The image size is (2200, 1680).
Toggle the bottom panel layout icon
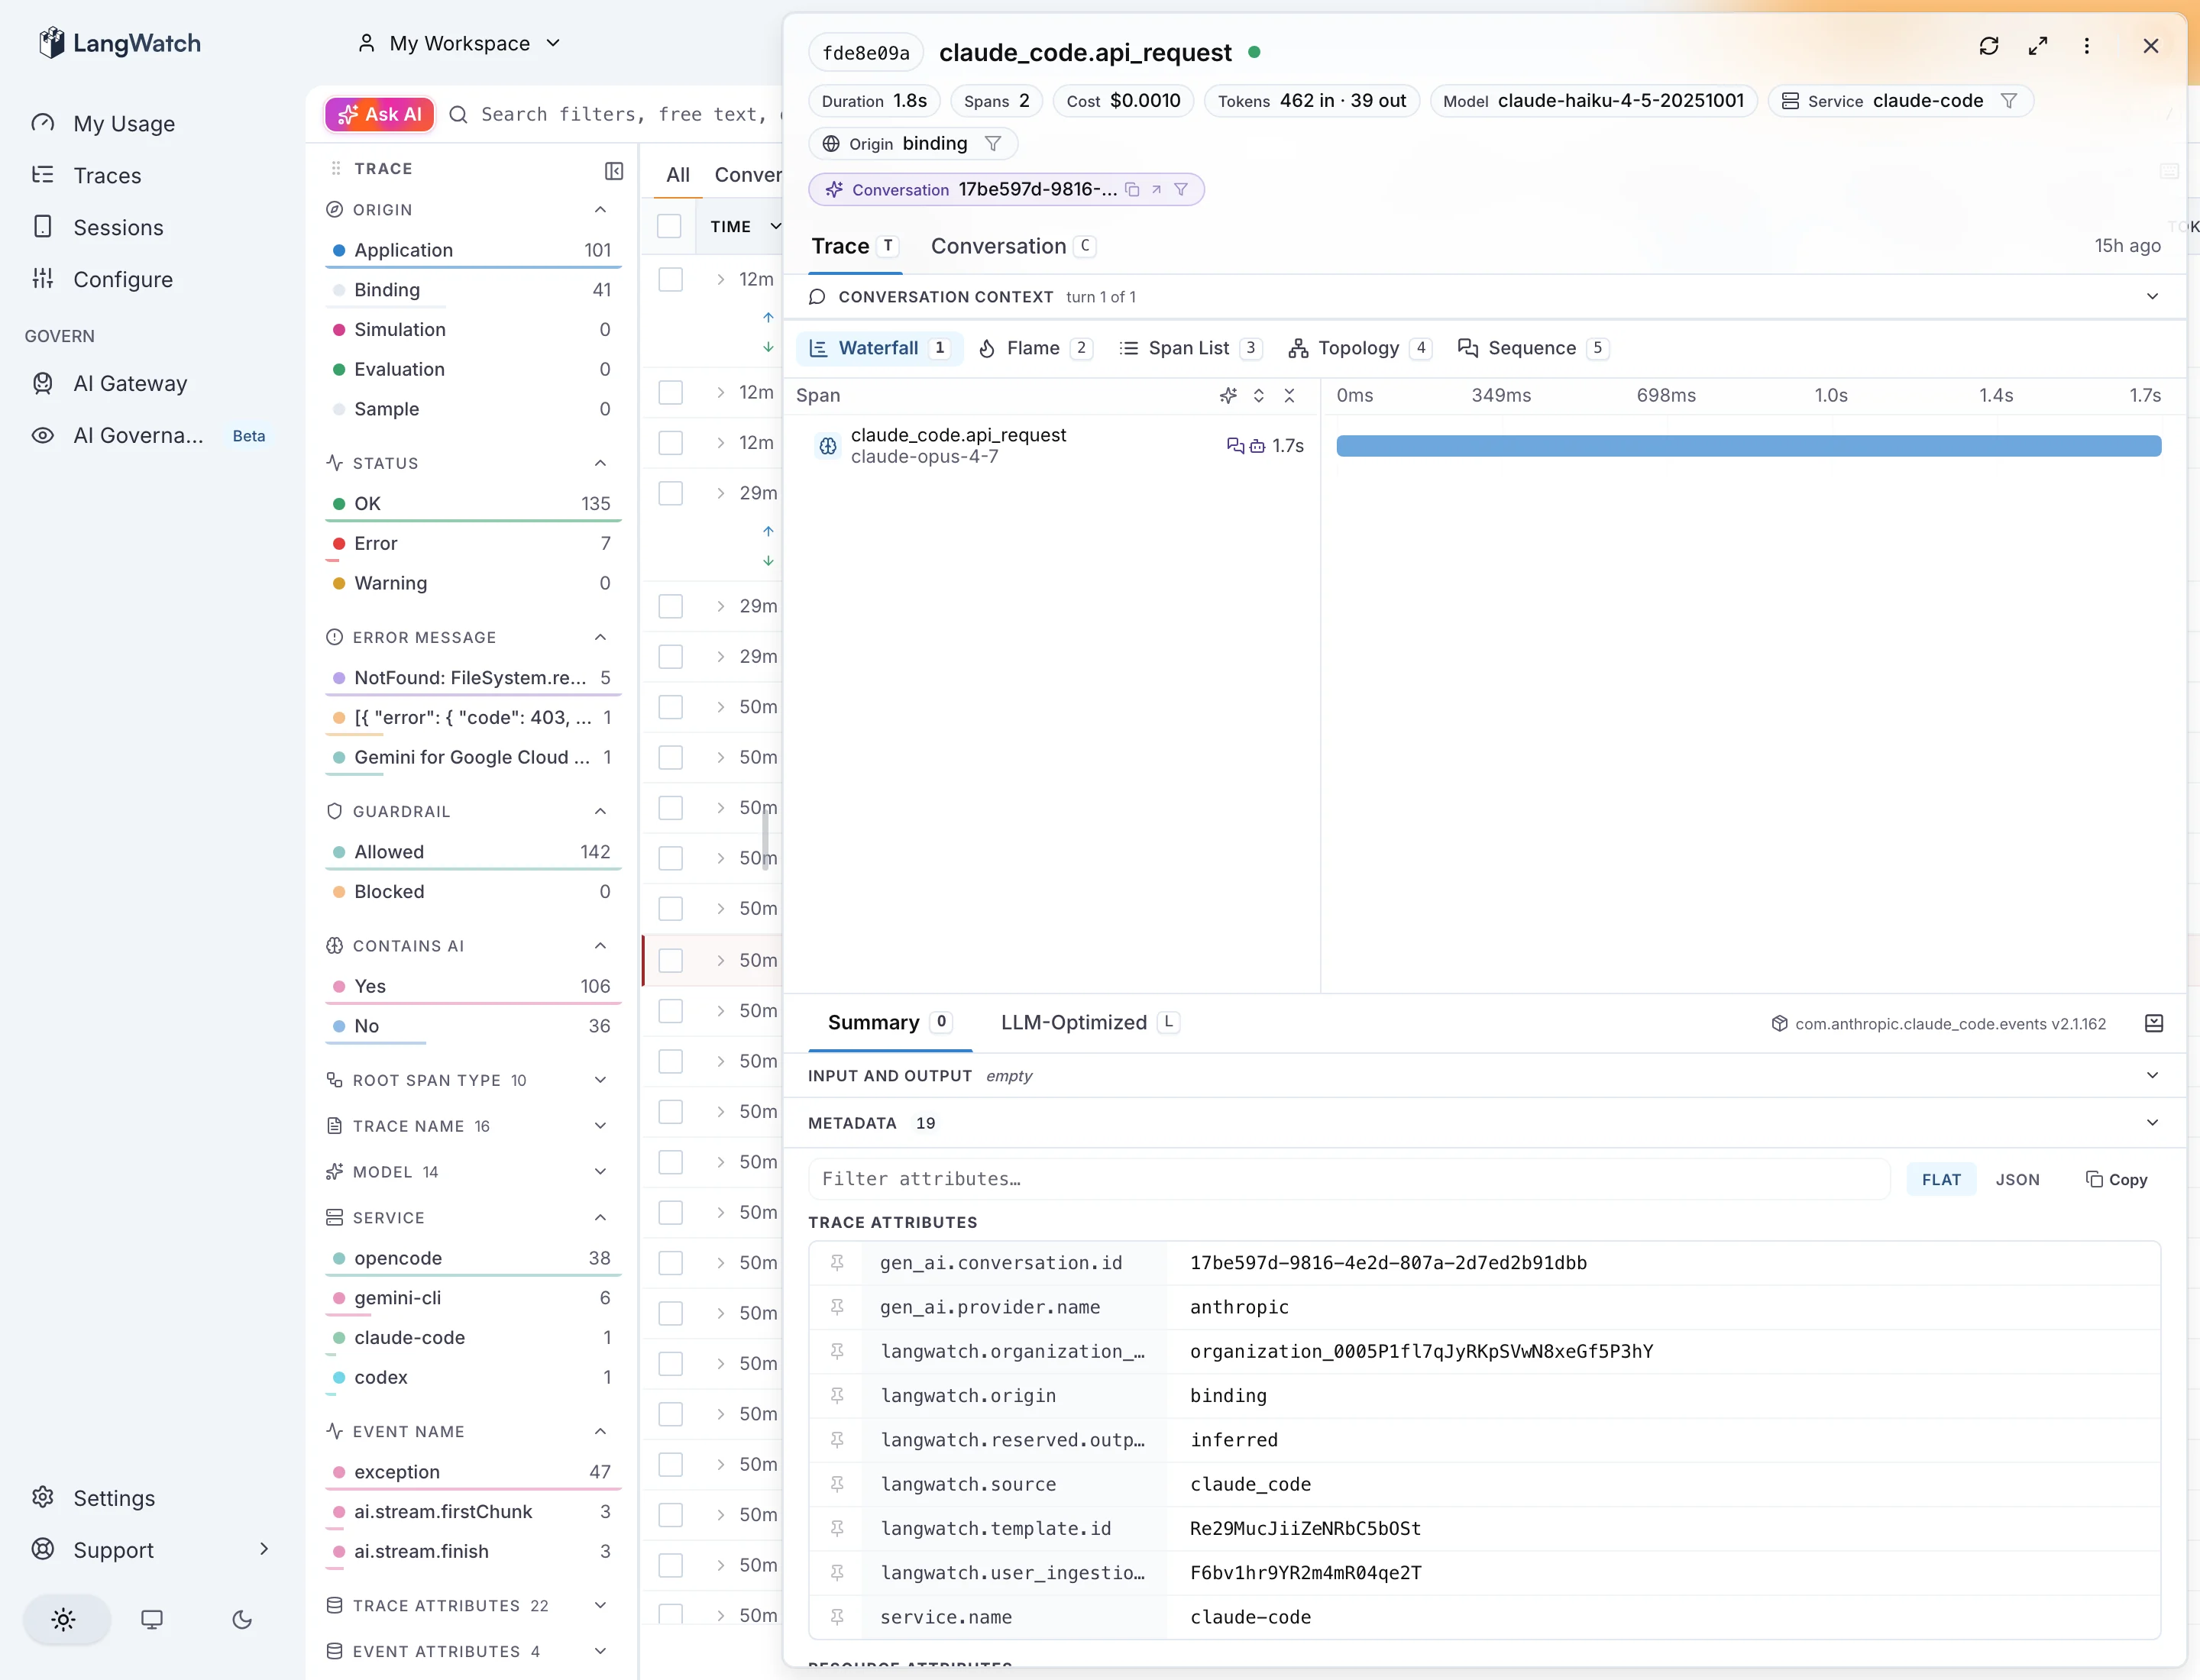pyautogui.click(x=2155, y=1024)
